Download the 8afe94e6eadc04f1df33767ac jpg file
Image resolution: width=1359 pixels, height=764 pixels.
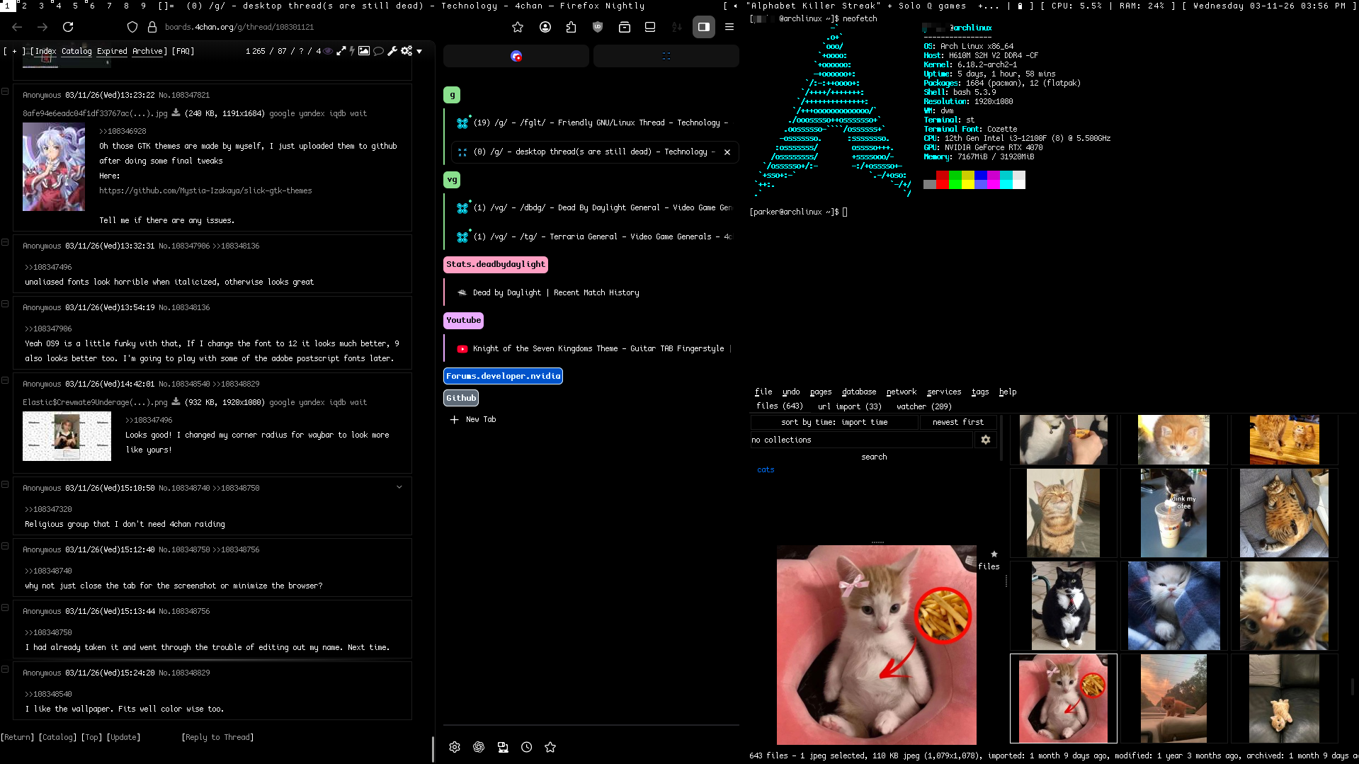tap(176, 113)
